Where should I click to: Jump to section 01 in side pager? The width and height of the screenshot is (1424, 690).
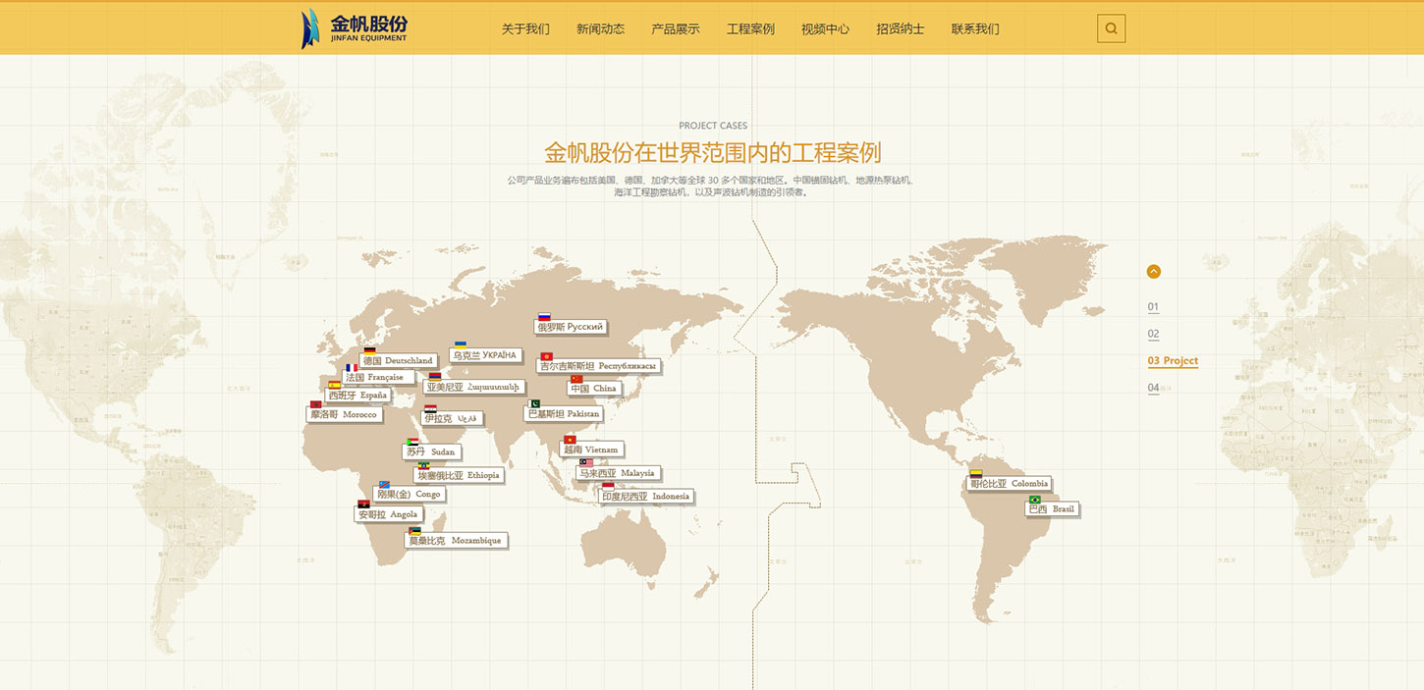point(1153,307)
